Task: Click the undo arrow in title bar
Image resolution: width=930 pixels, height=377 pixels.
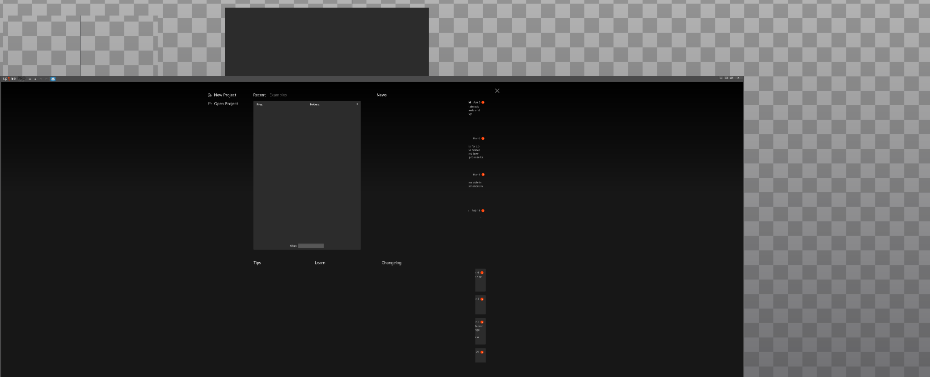Action: tap(41, 79)
